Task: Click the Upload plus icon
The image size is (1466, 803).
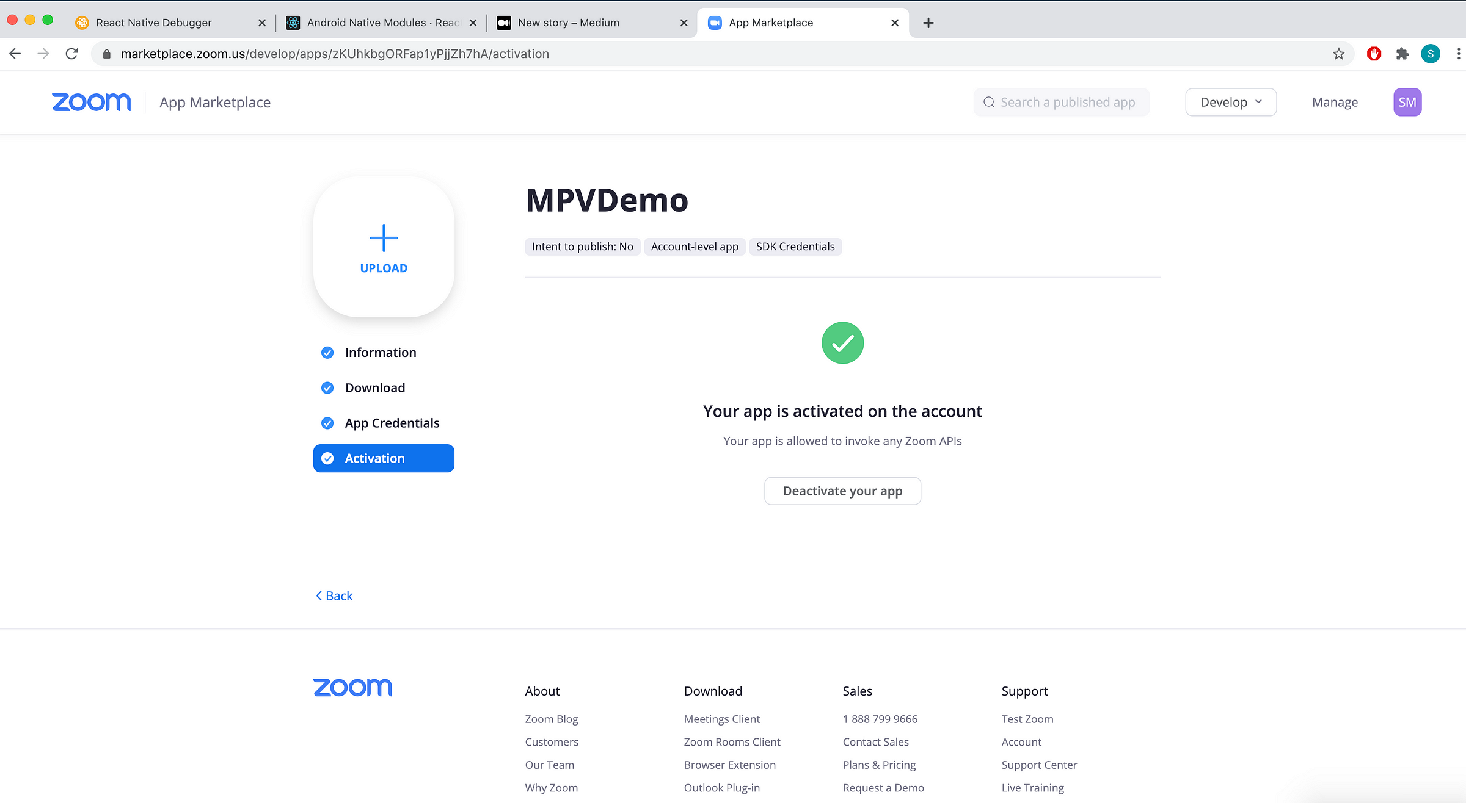Action: (384, 238)
